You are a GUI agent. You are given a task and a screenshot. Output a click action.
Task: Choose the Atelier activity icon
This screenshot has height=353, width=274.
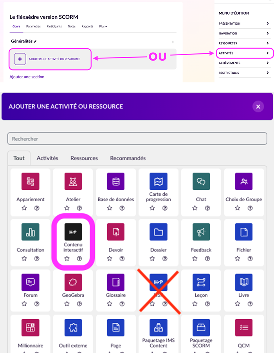73,181
